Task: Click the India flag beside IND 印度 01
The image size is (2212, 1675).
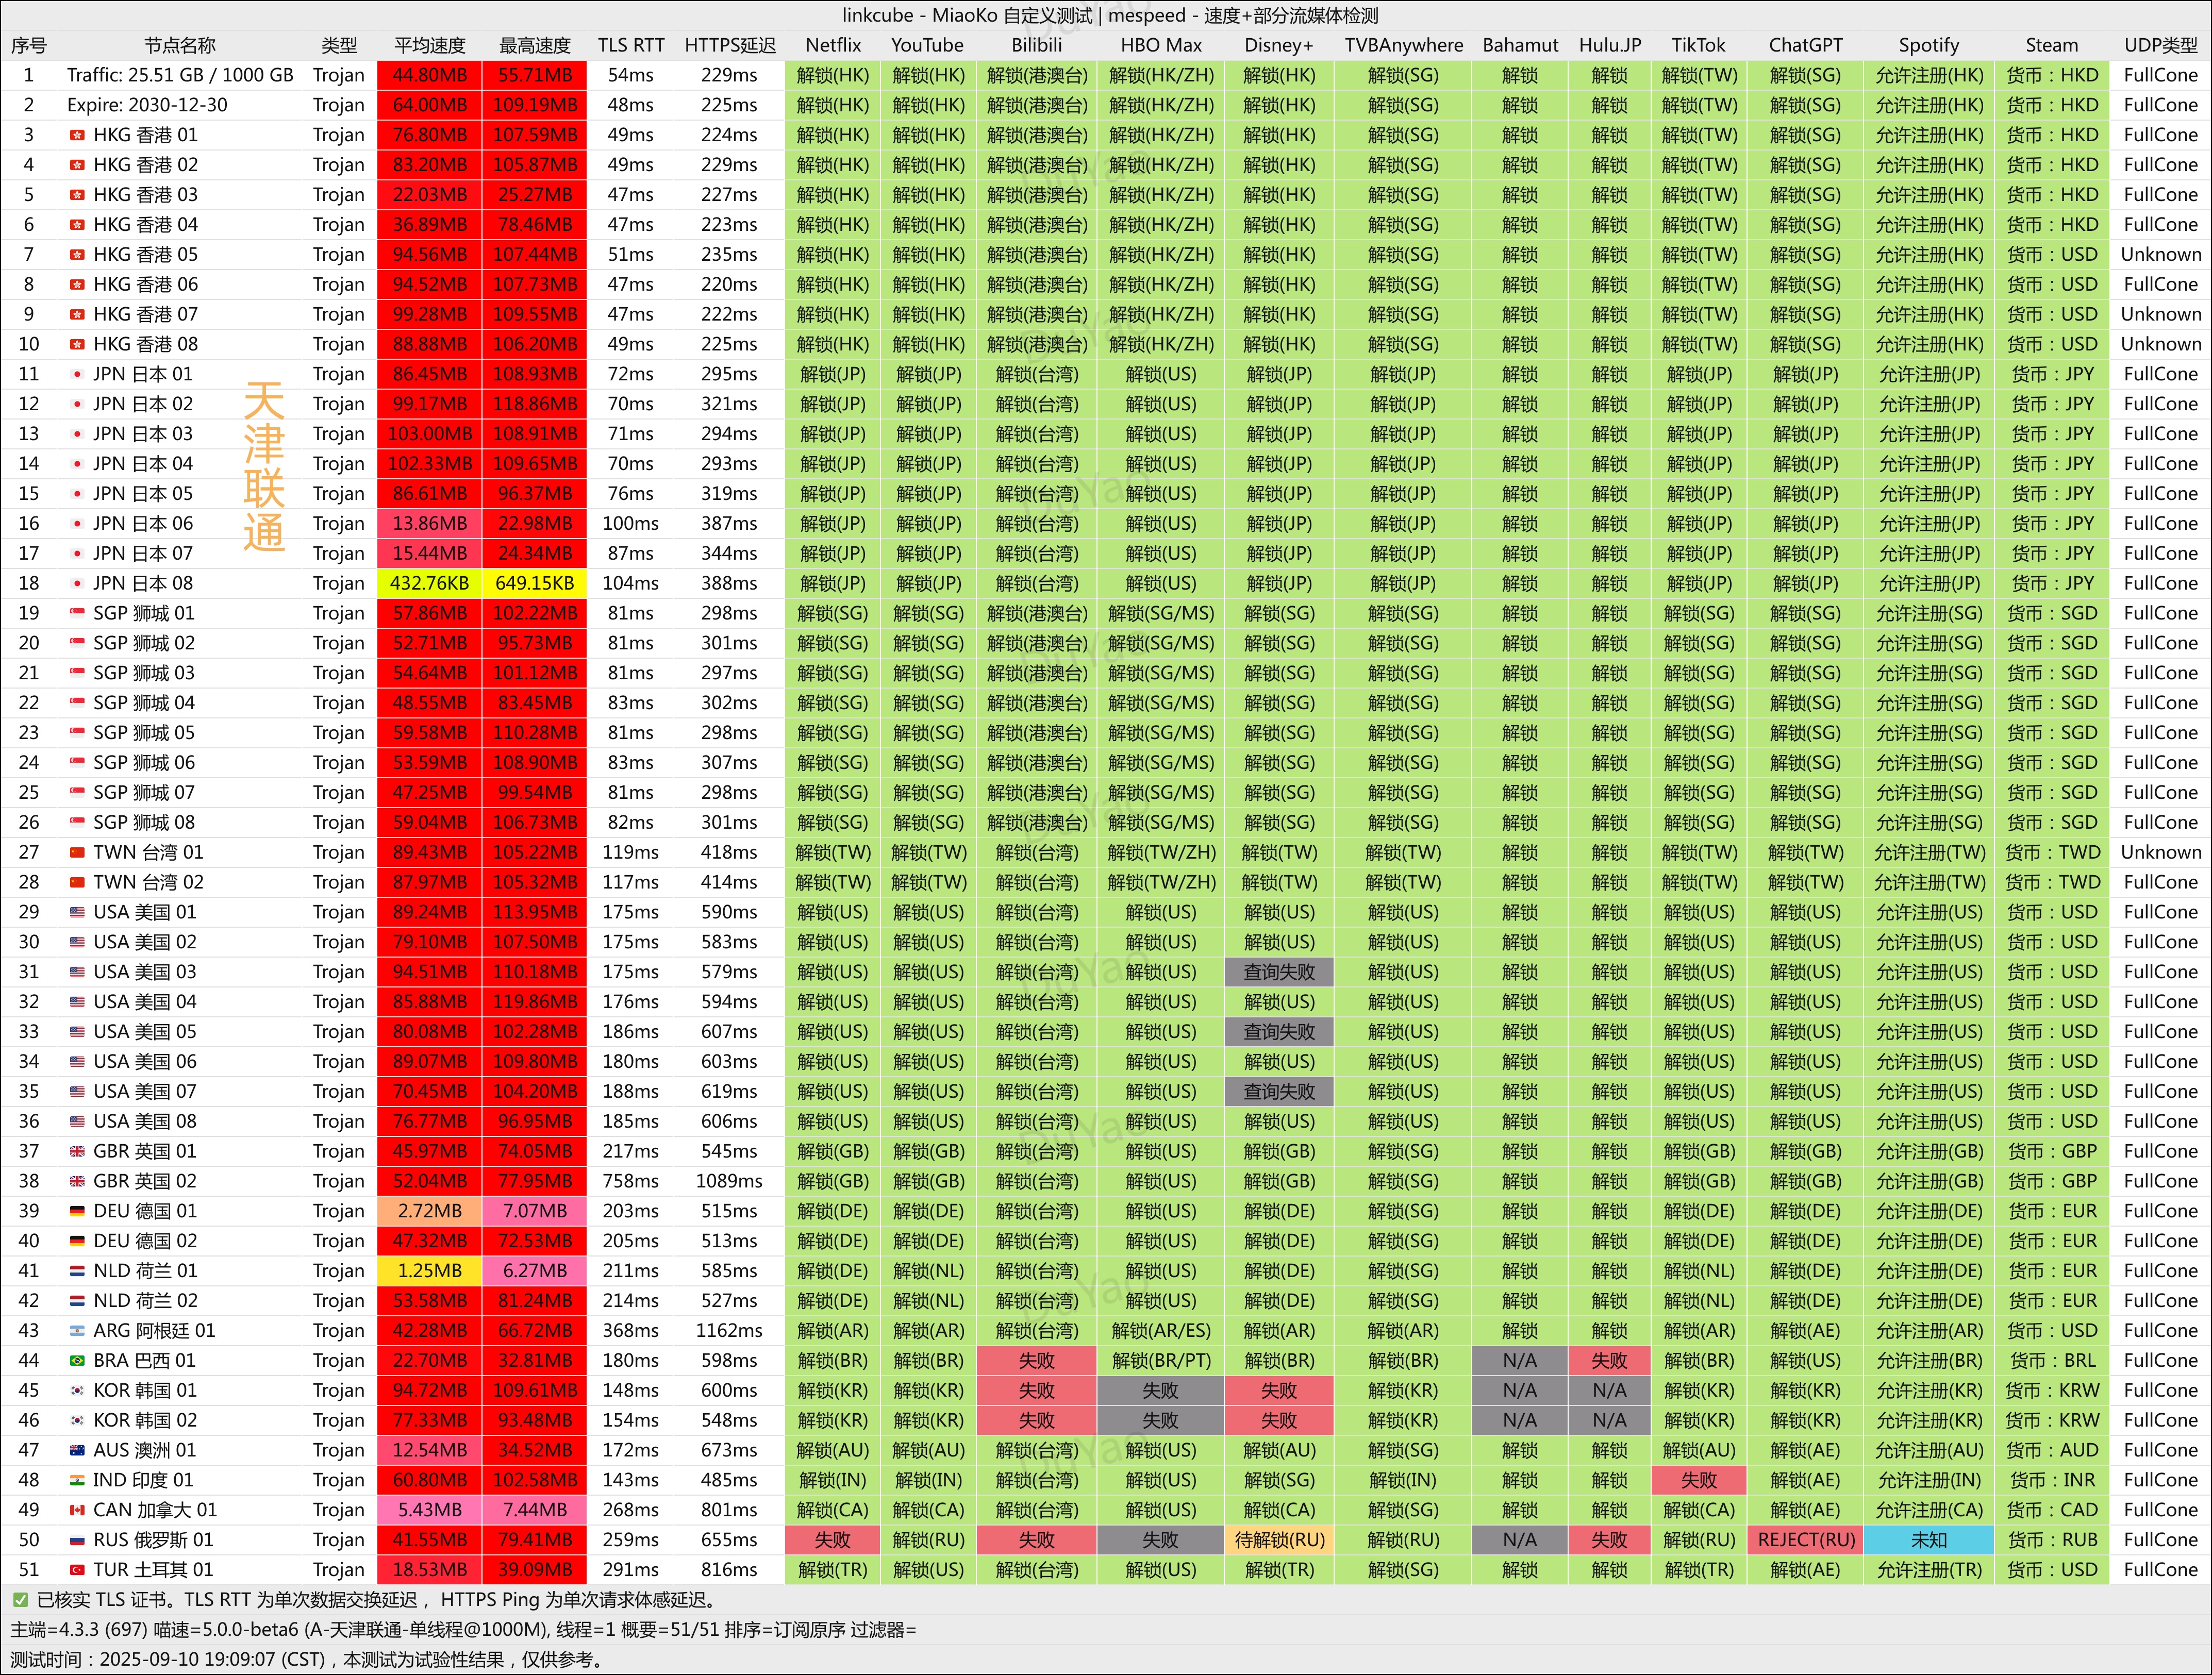Action: click(x=77, y=1481)
